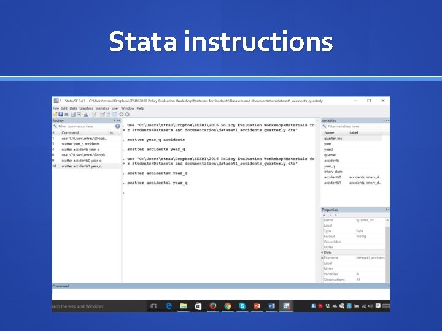Open the Do-file Editor icon
Viewport: 442px width, 331px height.
click(x=95, y=114)
